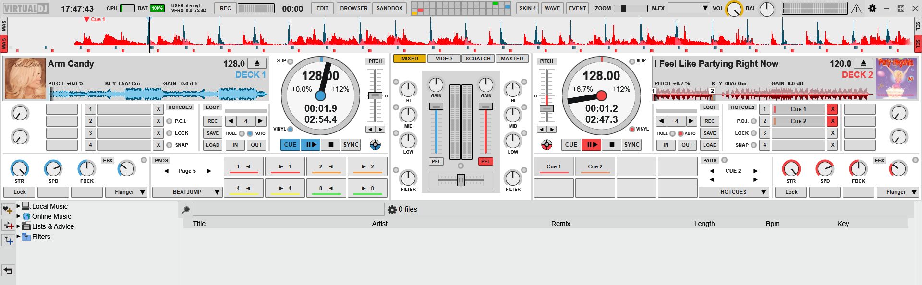Click the WAVE button
Image resolution: width=922 pixels, height=285 pixels.
point(552,8)
